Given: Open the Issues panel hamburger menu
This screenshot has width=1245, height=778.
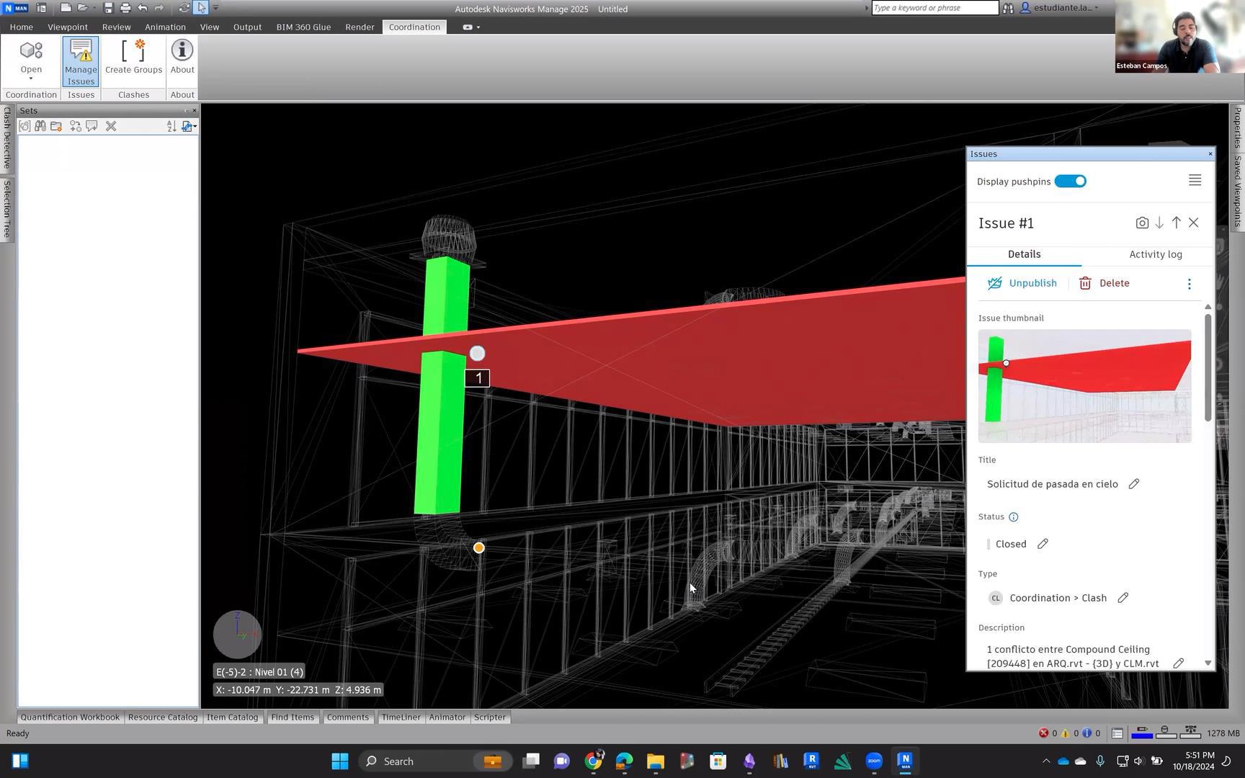Looking at the screenshot, I should (1195, 180).
